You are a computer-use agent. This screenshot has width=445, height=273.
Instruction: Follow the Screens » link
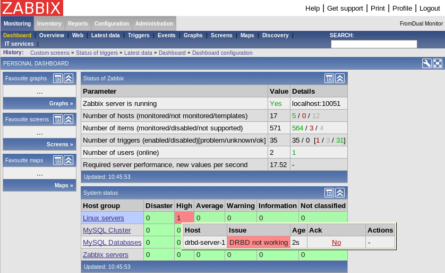click(59, 144)
